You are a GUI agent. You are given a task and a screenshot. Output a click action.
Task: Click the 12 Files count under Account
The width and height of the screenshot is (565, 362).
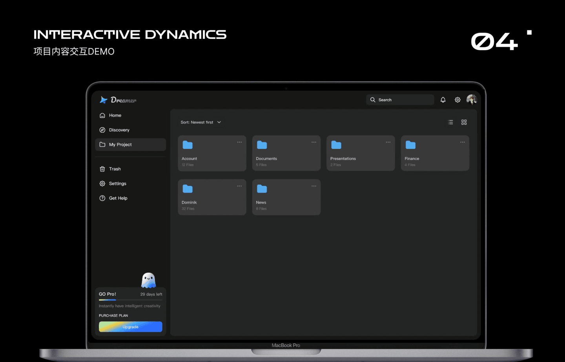(x=188, y=165)
